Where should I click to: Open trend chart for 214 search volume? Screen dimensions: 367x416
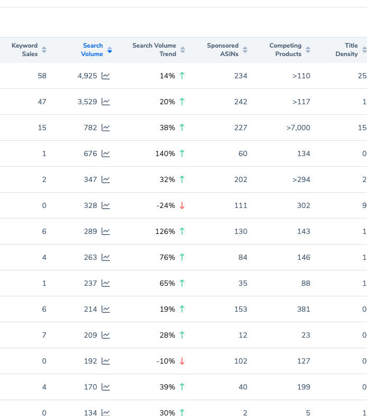pyautogui.click(x=106, y=309)
